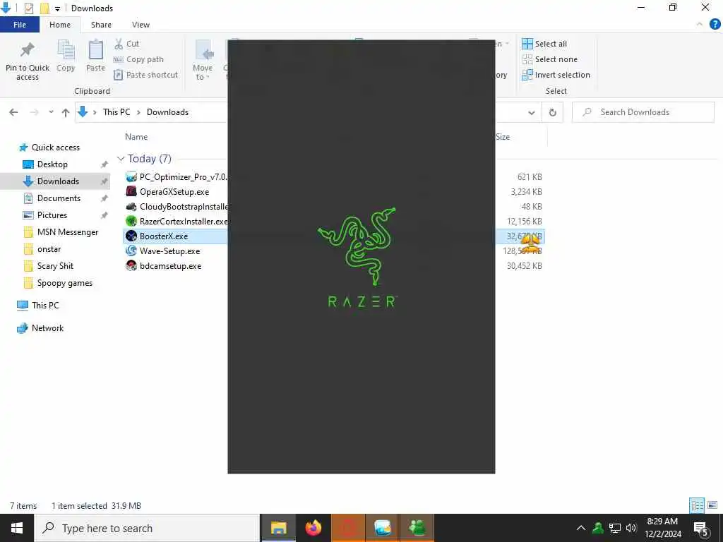Open the notification center icon
The width and height of the screenshot is (723, 542).
click(701, 529)
